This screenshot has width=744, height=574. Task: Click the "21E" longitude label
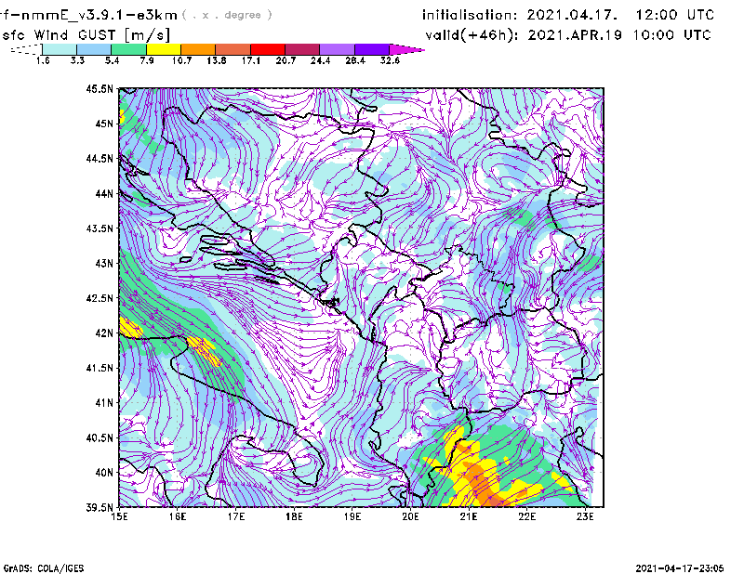point(469,516)
